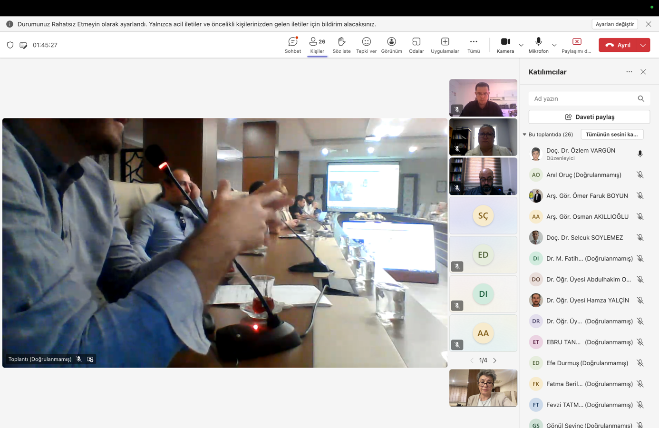This screenshot has height=428, width=659.
Task: Raise hand with Söz iste
Action: click(x=341, y=45)
